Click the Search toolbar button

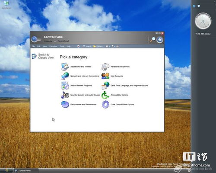point(87,46)
